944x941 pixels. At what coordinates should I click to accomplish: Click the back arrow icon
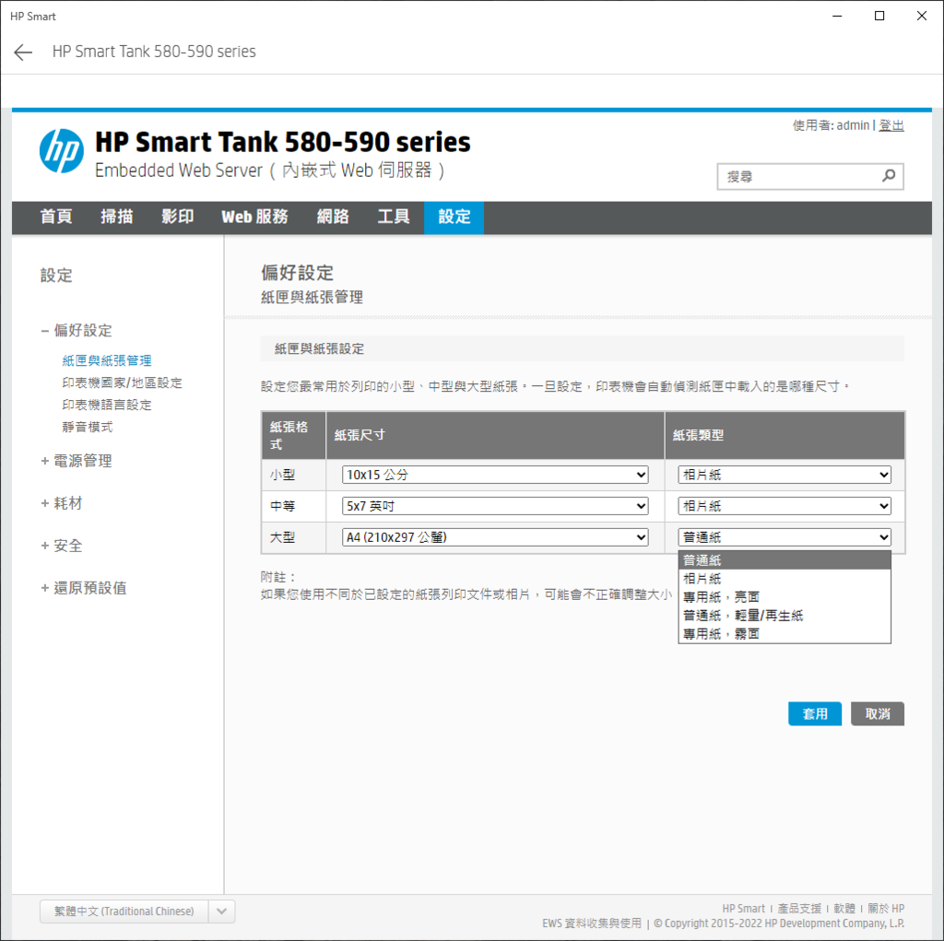[x=23, y=53]
